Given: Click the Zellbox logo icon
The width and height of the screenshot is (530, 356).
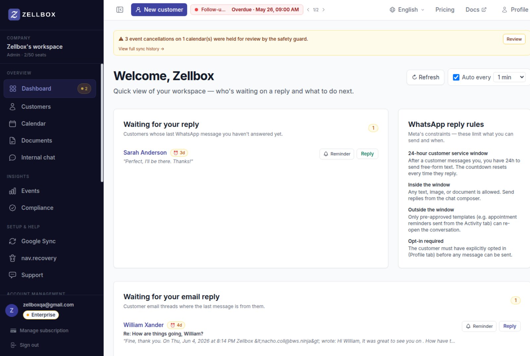Looking at the screenshot, I should coord(14,14).
